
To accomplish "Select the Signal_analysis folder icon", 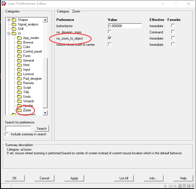I will [x=14, y=24].
